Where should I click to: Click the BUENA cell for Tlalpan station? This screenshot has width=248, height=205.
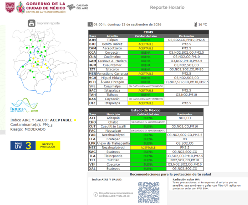tap(146, 40)
